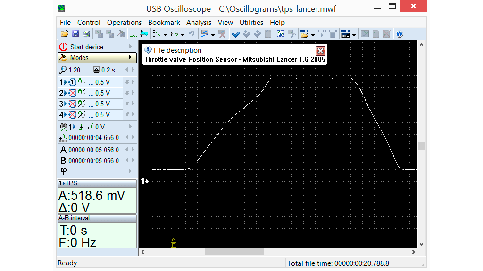The height and width of the screenshot is (271, 483).
Task: Click the app icon in the title bar
Action: (x=61, y=8)
